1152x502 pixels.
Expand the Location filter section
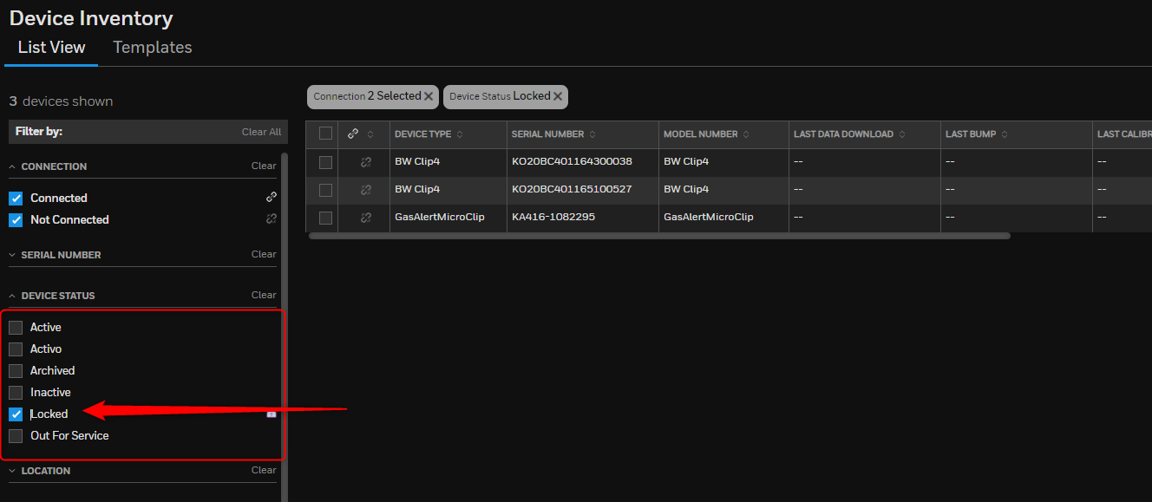pos(13,471)
